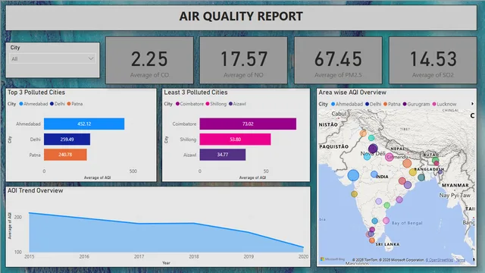Select the Average of PM2.5 card

point(338,61)
